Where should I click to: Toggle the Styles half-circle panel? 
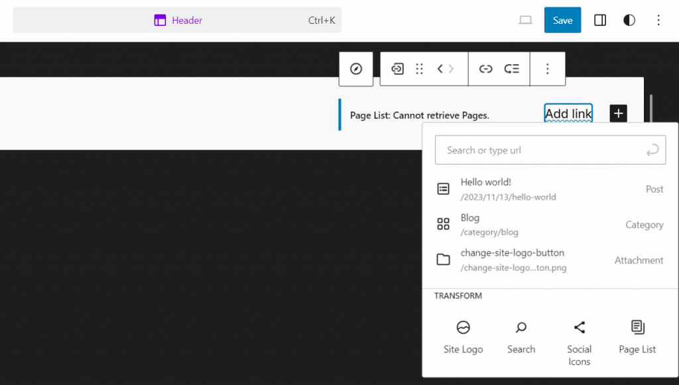coord(629,20)
